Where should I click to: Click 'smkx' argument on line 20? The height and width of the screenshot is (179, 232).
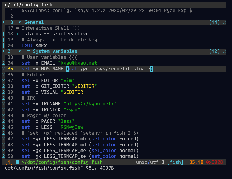coord(41,45)
